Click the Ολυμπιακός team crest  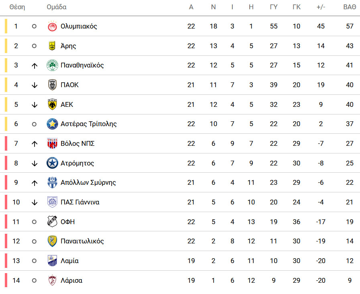[x=52, y=26]
